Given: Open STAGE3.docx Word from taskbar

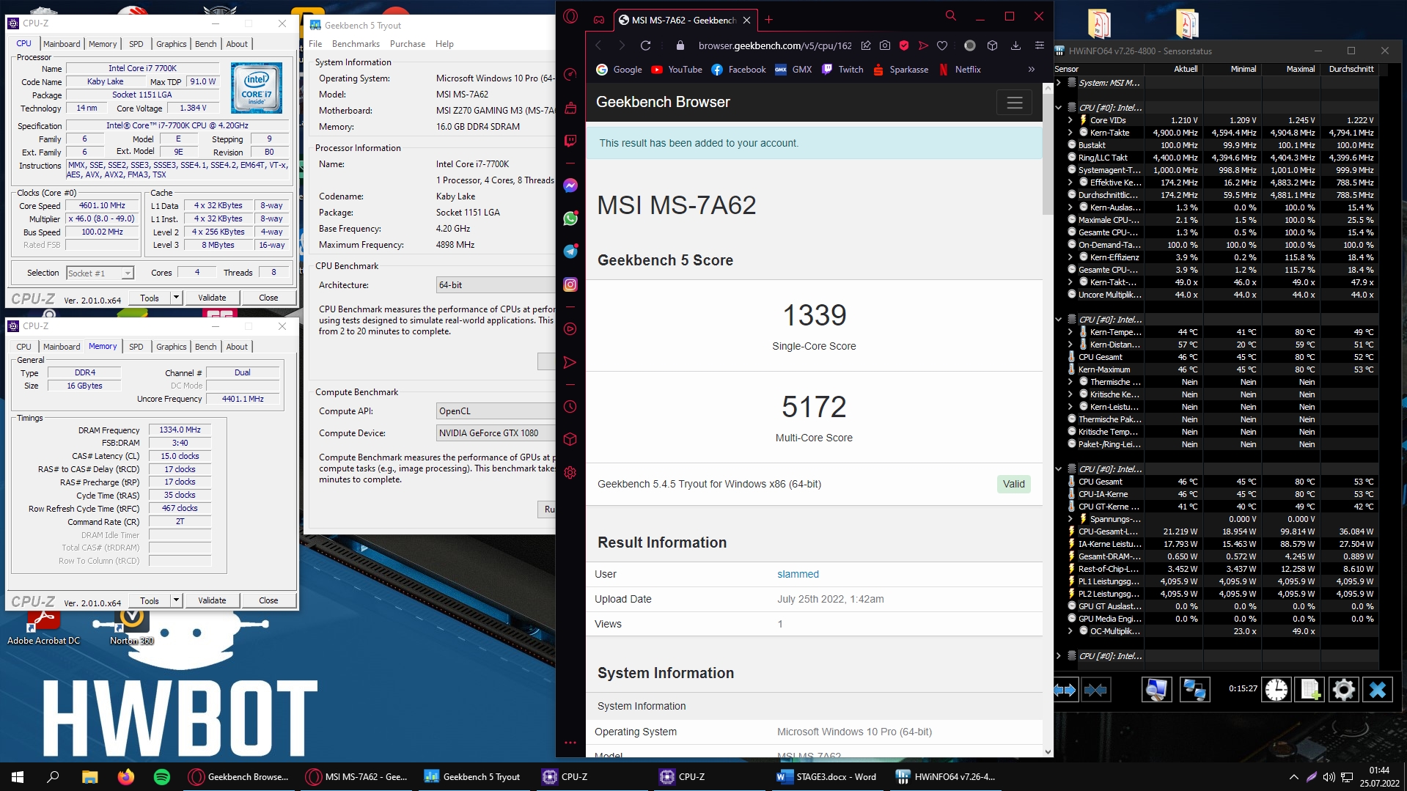Looking at the screenshot, I should [827, 776].
